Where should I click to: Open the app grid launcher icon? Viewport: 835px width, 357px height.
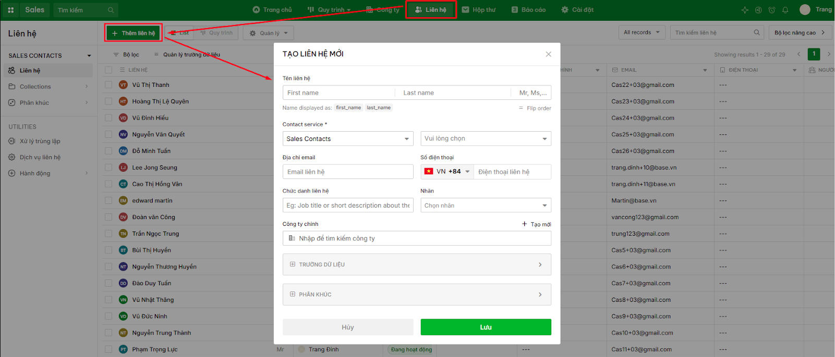10,10
